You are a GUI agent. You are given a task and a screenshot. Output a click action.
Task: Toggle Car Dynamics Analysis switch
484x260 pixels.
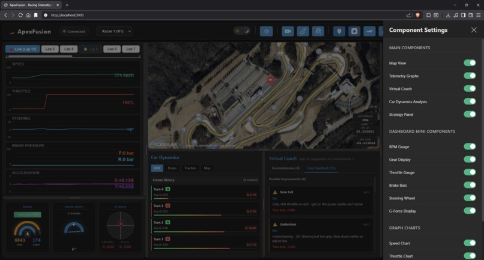click(470, 101)
